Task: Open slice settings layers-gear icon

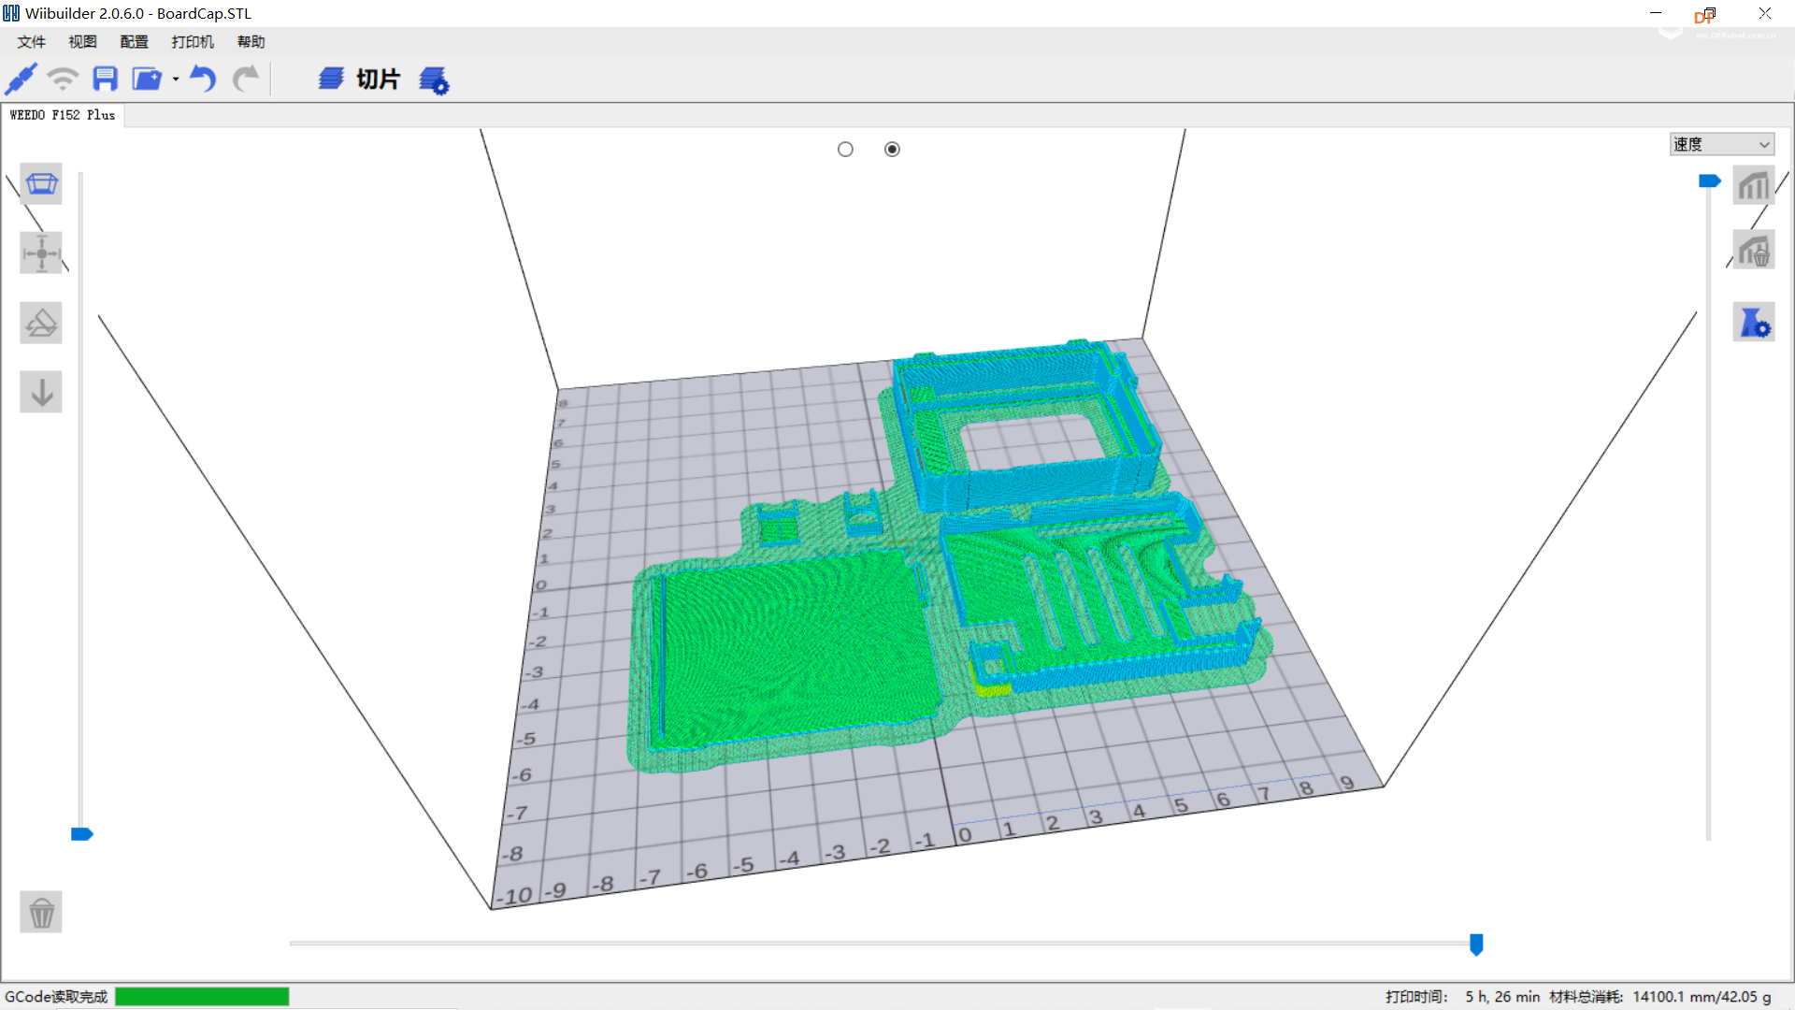Action: pyautogui.click(x=434, y=80)
